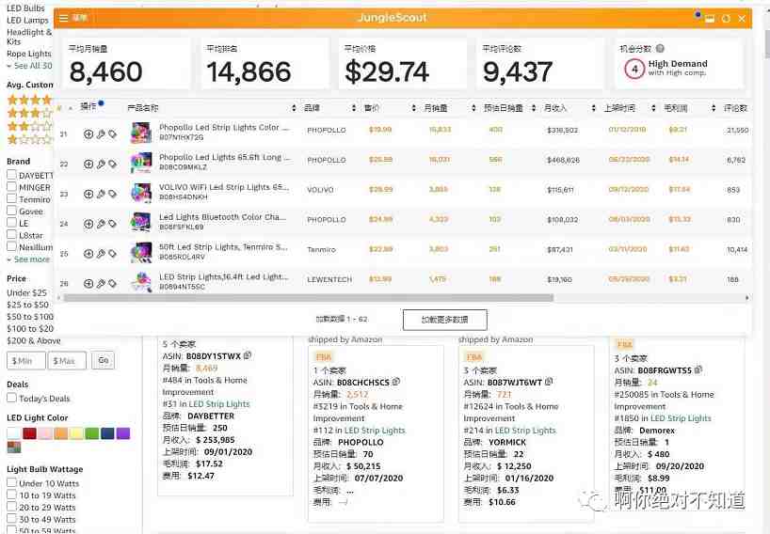This screenshot has height=534, width=770.
Task: Click the Go price filter button
Action: pos(104,360)
